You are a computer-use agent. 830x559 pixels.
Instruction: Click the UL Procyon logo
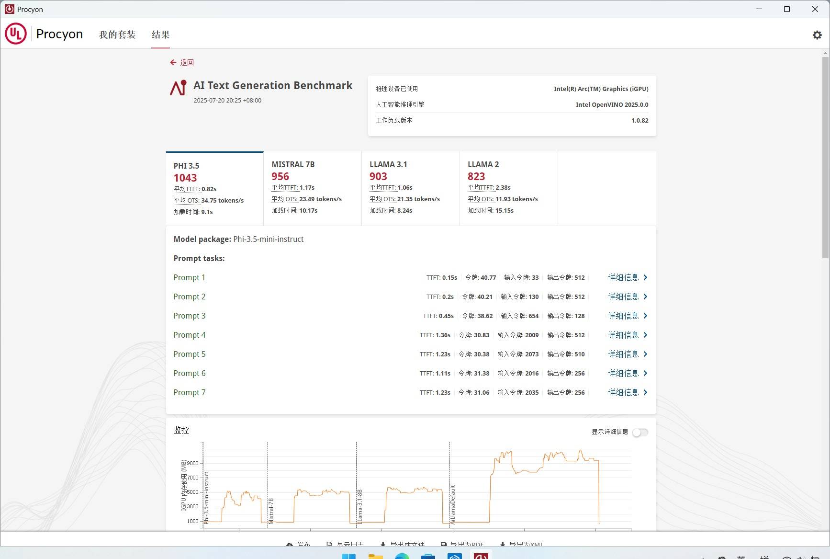point(16,34)
